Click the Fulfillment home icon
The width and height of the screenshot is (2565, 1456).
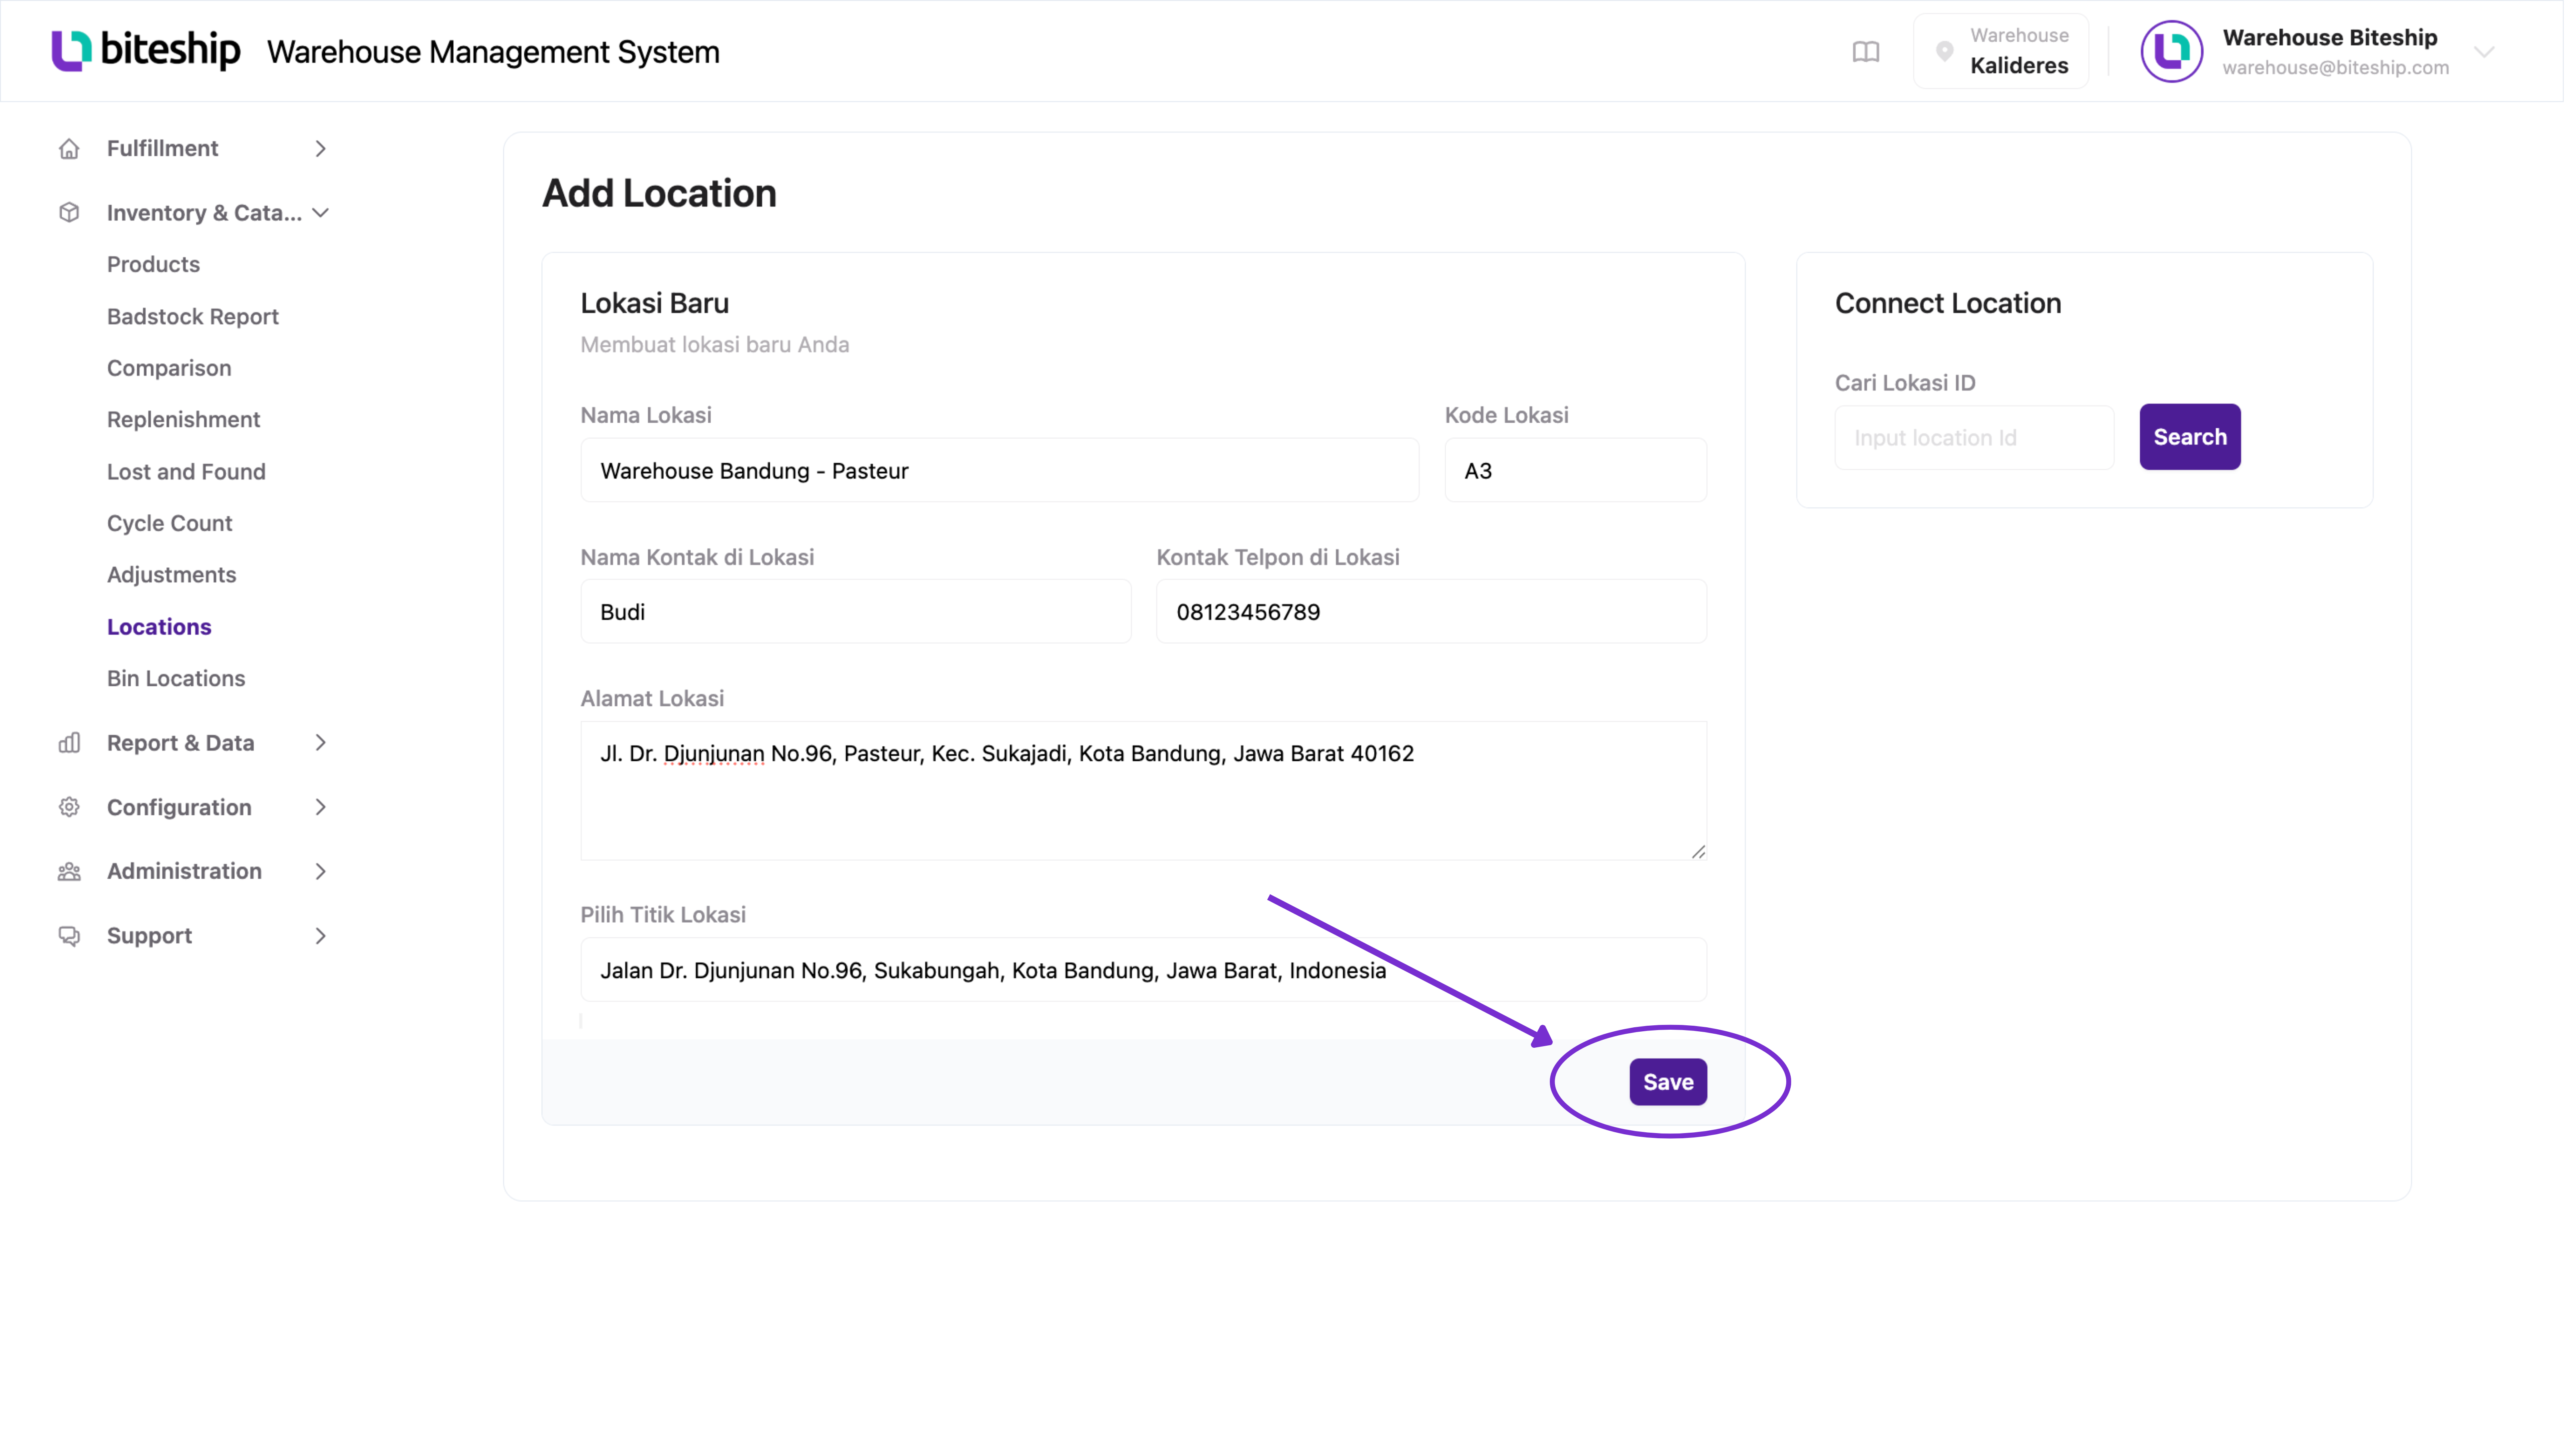click(69, 149)
